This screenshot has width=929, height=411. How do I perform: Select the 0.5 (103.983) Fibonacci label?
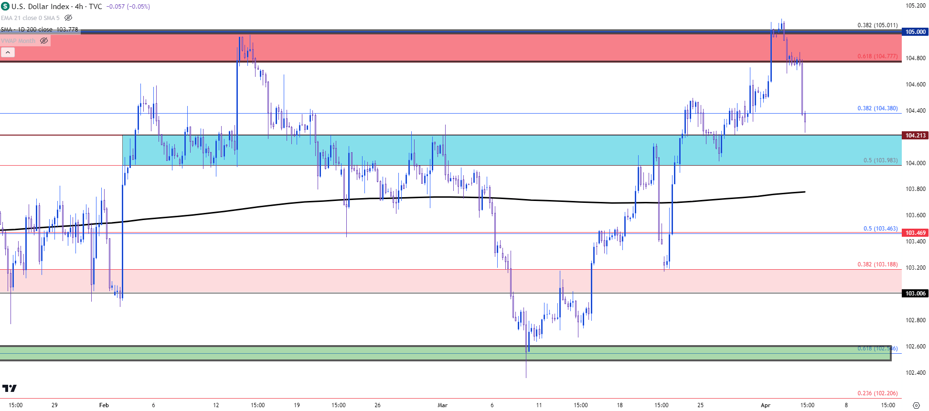(x=880, y=160)
